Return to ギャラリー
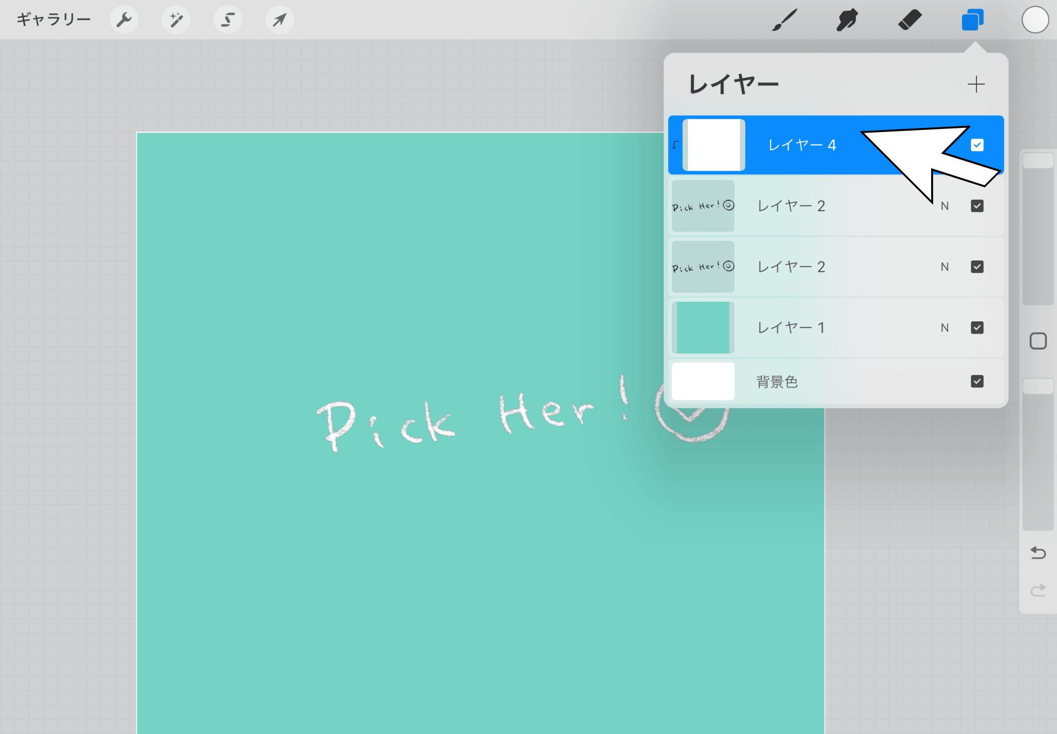 click(54, 20)
